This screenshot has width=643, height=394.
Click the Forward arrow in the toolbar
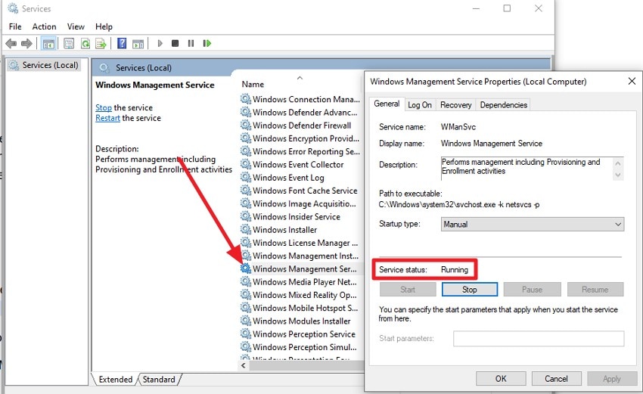[26, 43]
